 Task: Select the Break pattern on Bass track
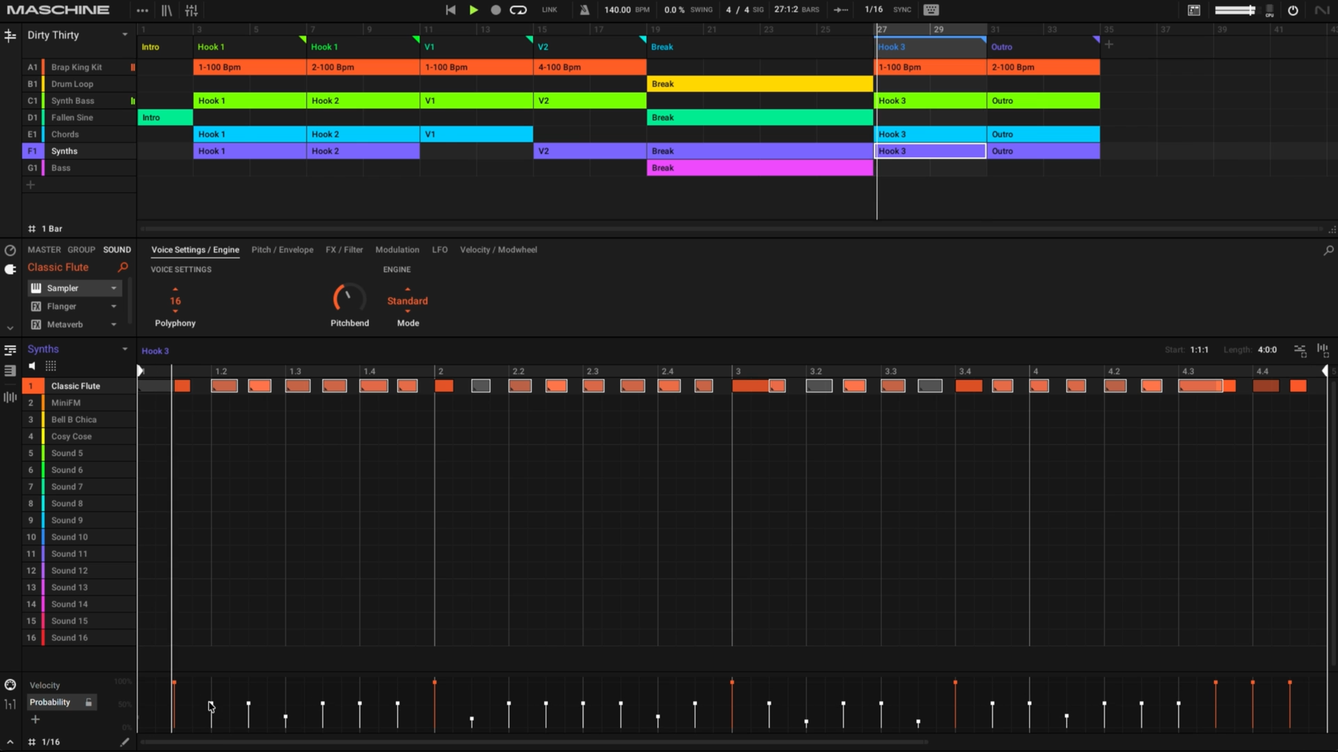(x=759, y=168)
